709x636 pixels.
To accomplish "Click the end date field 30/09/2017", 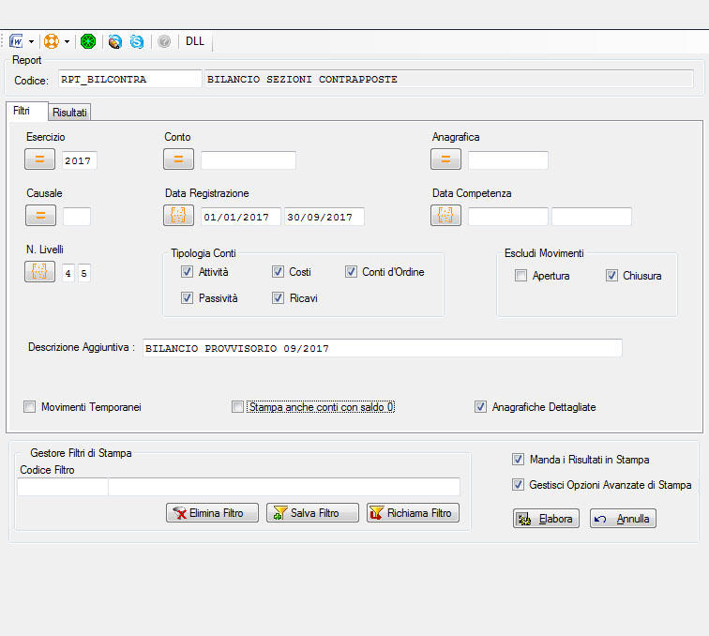I will [x=324, y=217].
